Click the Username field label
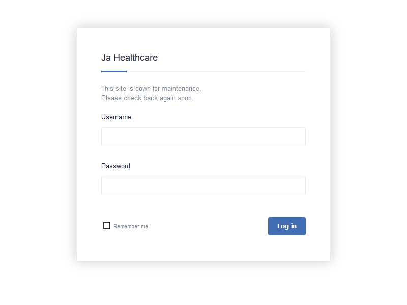 [x=116, y=117]
